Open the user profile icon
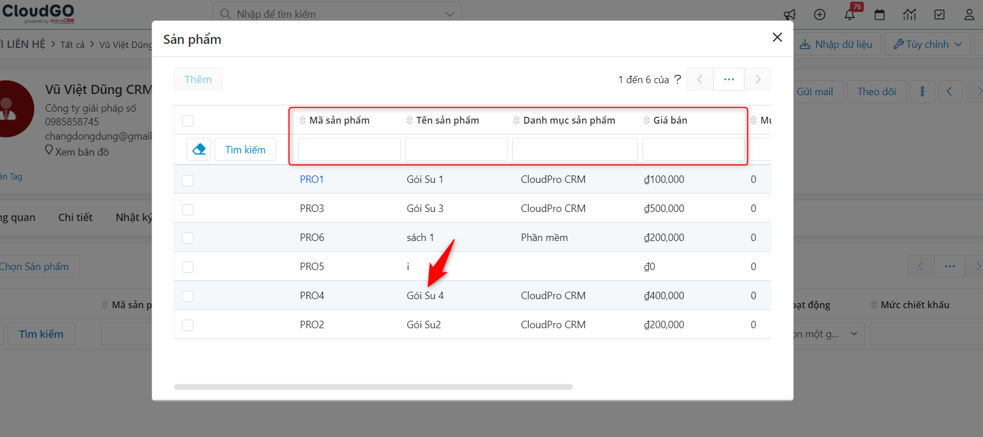 coord(969,15)
